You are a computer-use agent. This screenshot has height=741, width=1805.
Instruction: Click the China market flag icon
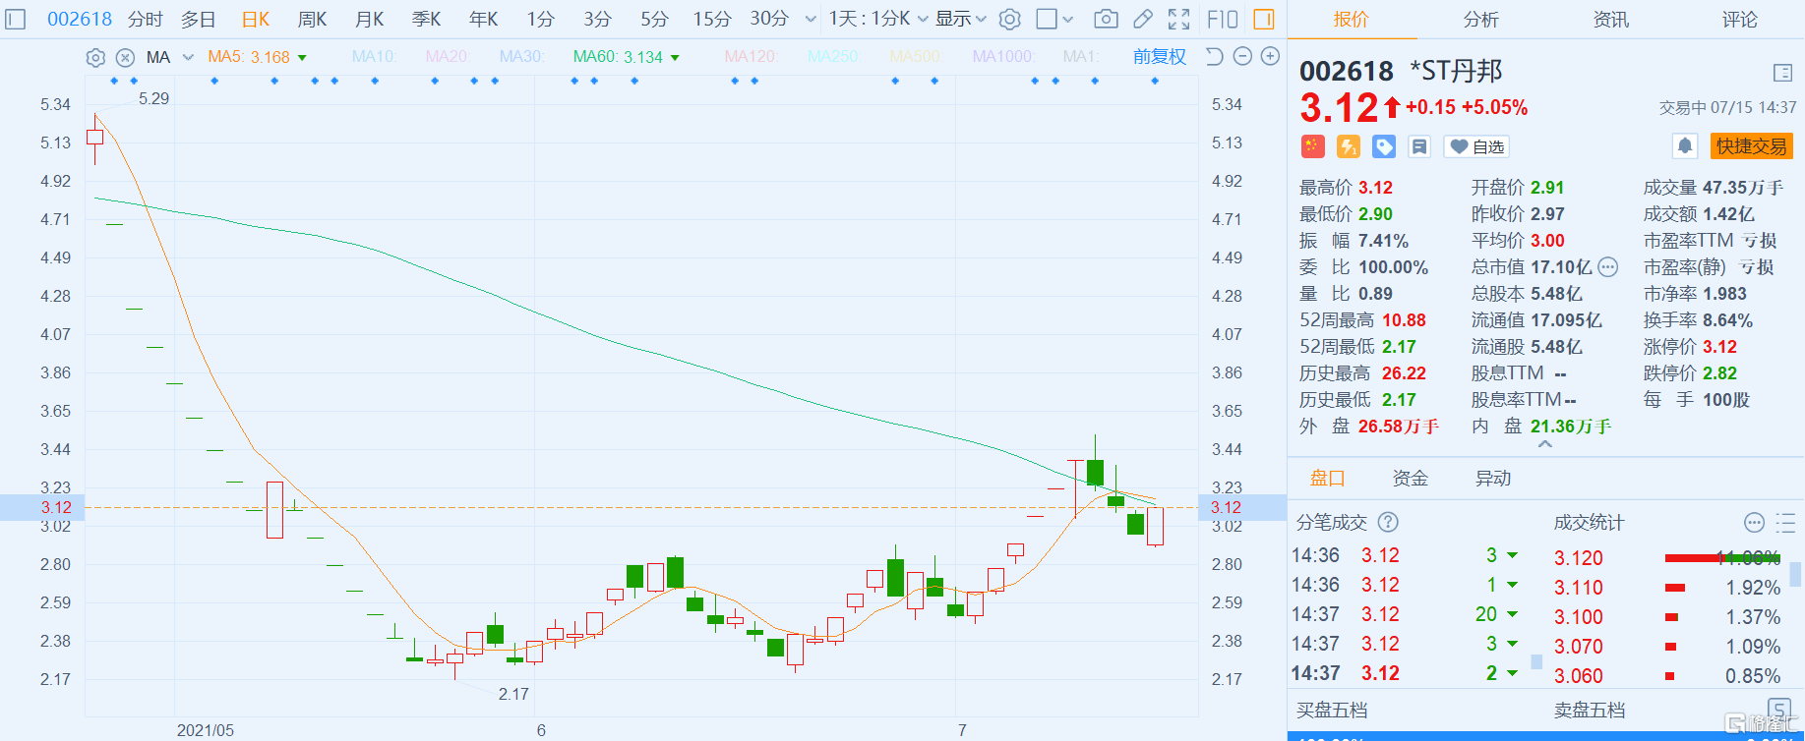point(1313,146)
